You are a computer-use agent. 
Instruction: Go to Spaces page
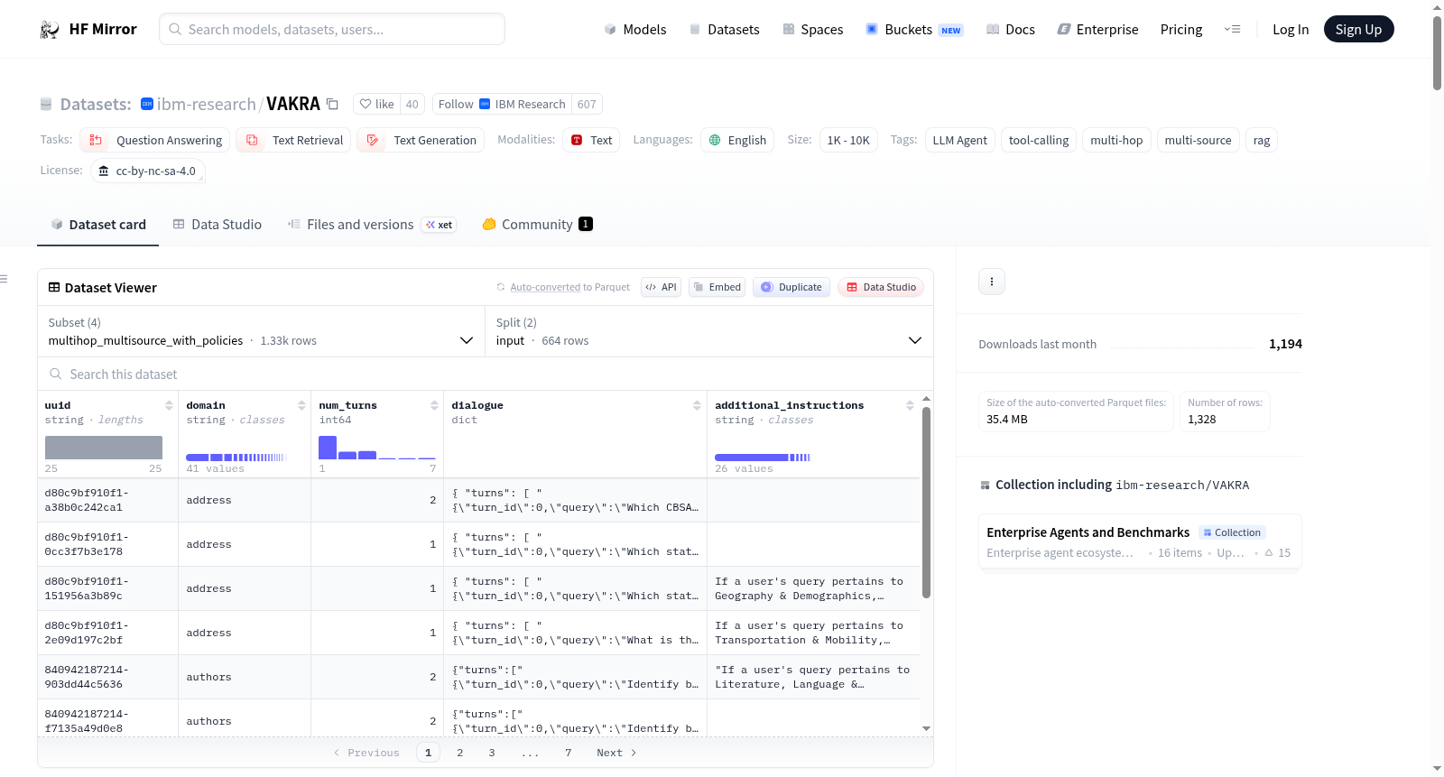(x=813, y=30)
